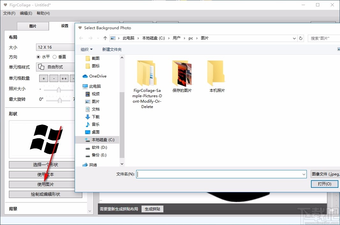Click the 生成拼贴 button

click(152, 209)
